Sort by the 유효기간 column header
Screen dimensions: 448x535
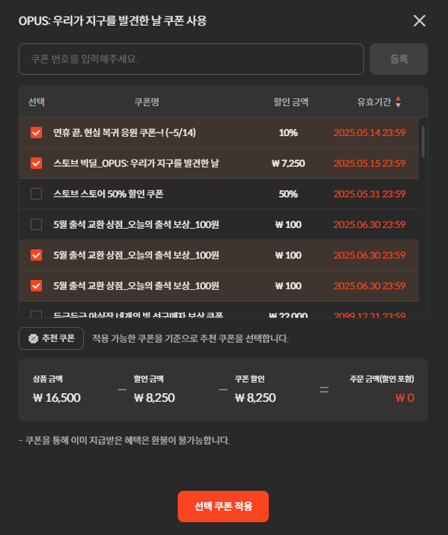(374, 102)
